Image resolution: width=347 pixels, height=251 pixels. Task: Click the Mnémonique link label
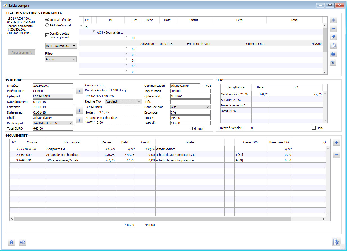coord(15,91)
